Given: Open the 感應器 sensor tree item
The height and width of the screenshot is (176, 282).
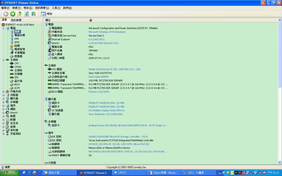Looking at the screenshot, I should pyautogui.click(x=18, y=56).
